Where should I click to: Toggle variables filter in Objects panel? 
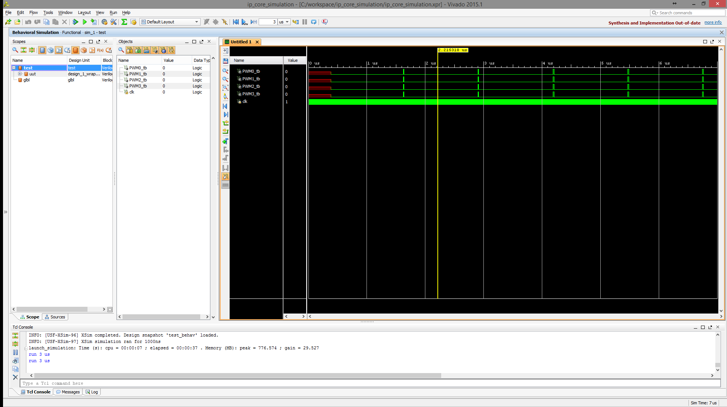[171, 50]
